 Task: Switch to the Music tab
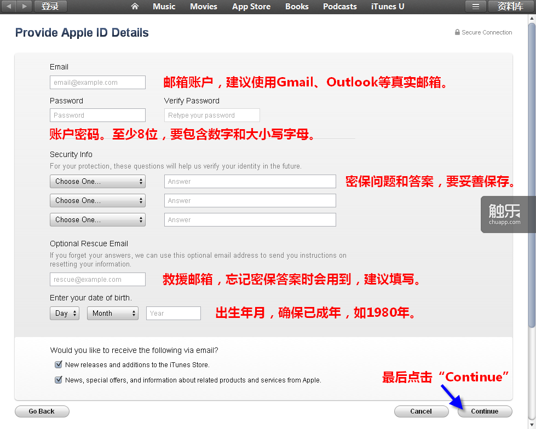pos(164,7)
